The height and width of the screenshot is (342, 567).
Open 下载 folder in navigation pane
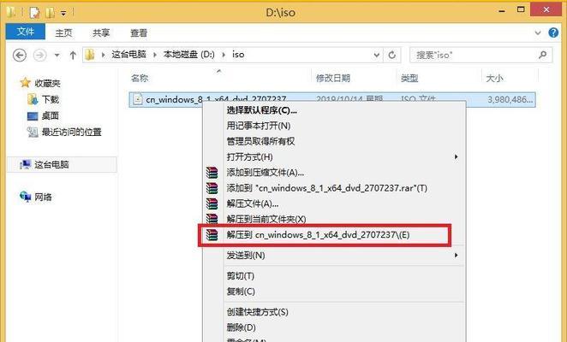51,100
